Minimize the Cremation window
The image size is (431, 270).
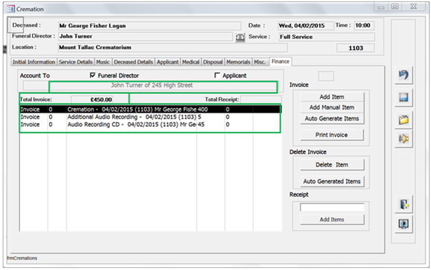(x=381, y=7)
